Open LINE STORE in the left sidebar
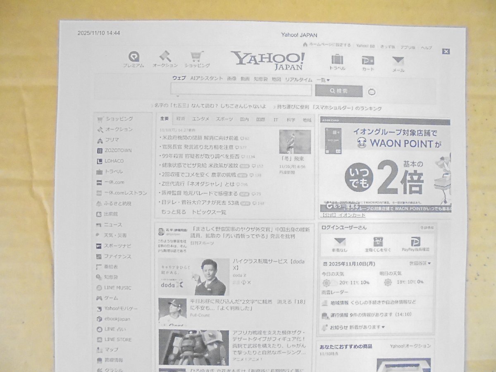 click(x=114, y=339)
